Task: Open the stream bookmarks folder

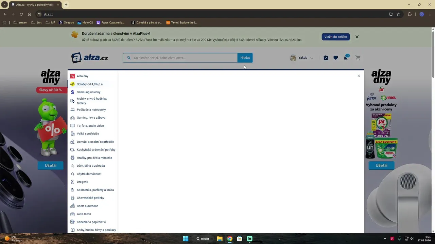Action: [x=20, y=23]
